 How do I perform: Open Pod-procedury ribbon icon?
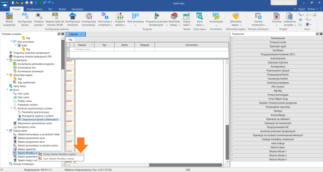136,19
